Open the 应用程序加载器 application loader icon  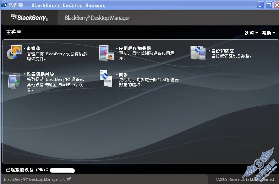(x=106, y=53)
